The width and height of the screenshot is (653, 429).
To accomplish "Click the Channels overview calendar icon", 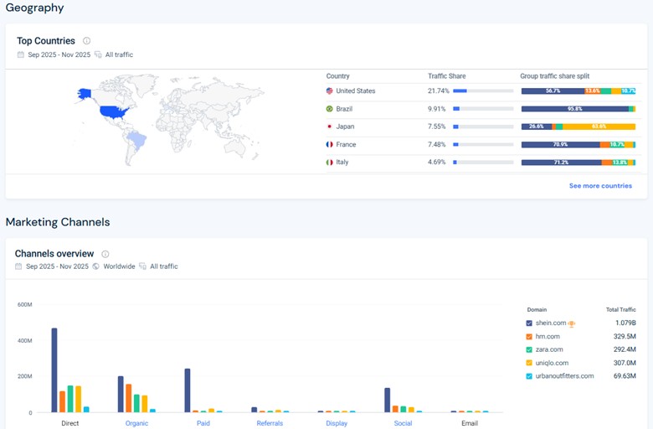I will coord(18,266).
